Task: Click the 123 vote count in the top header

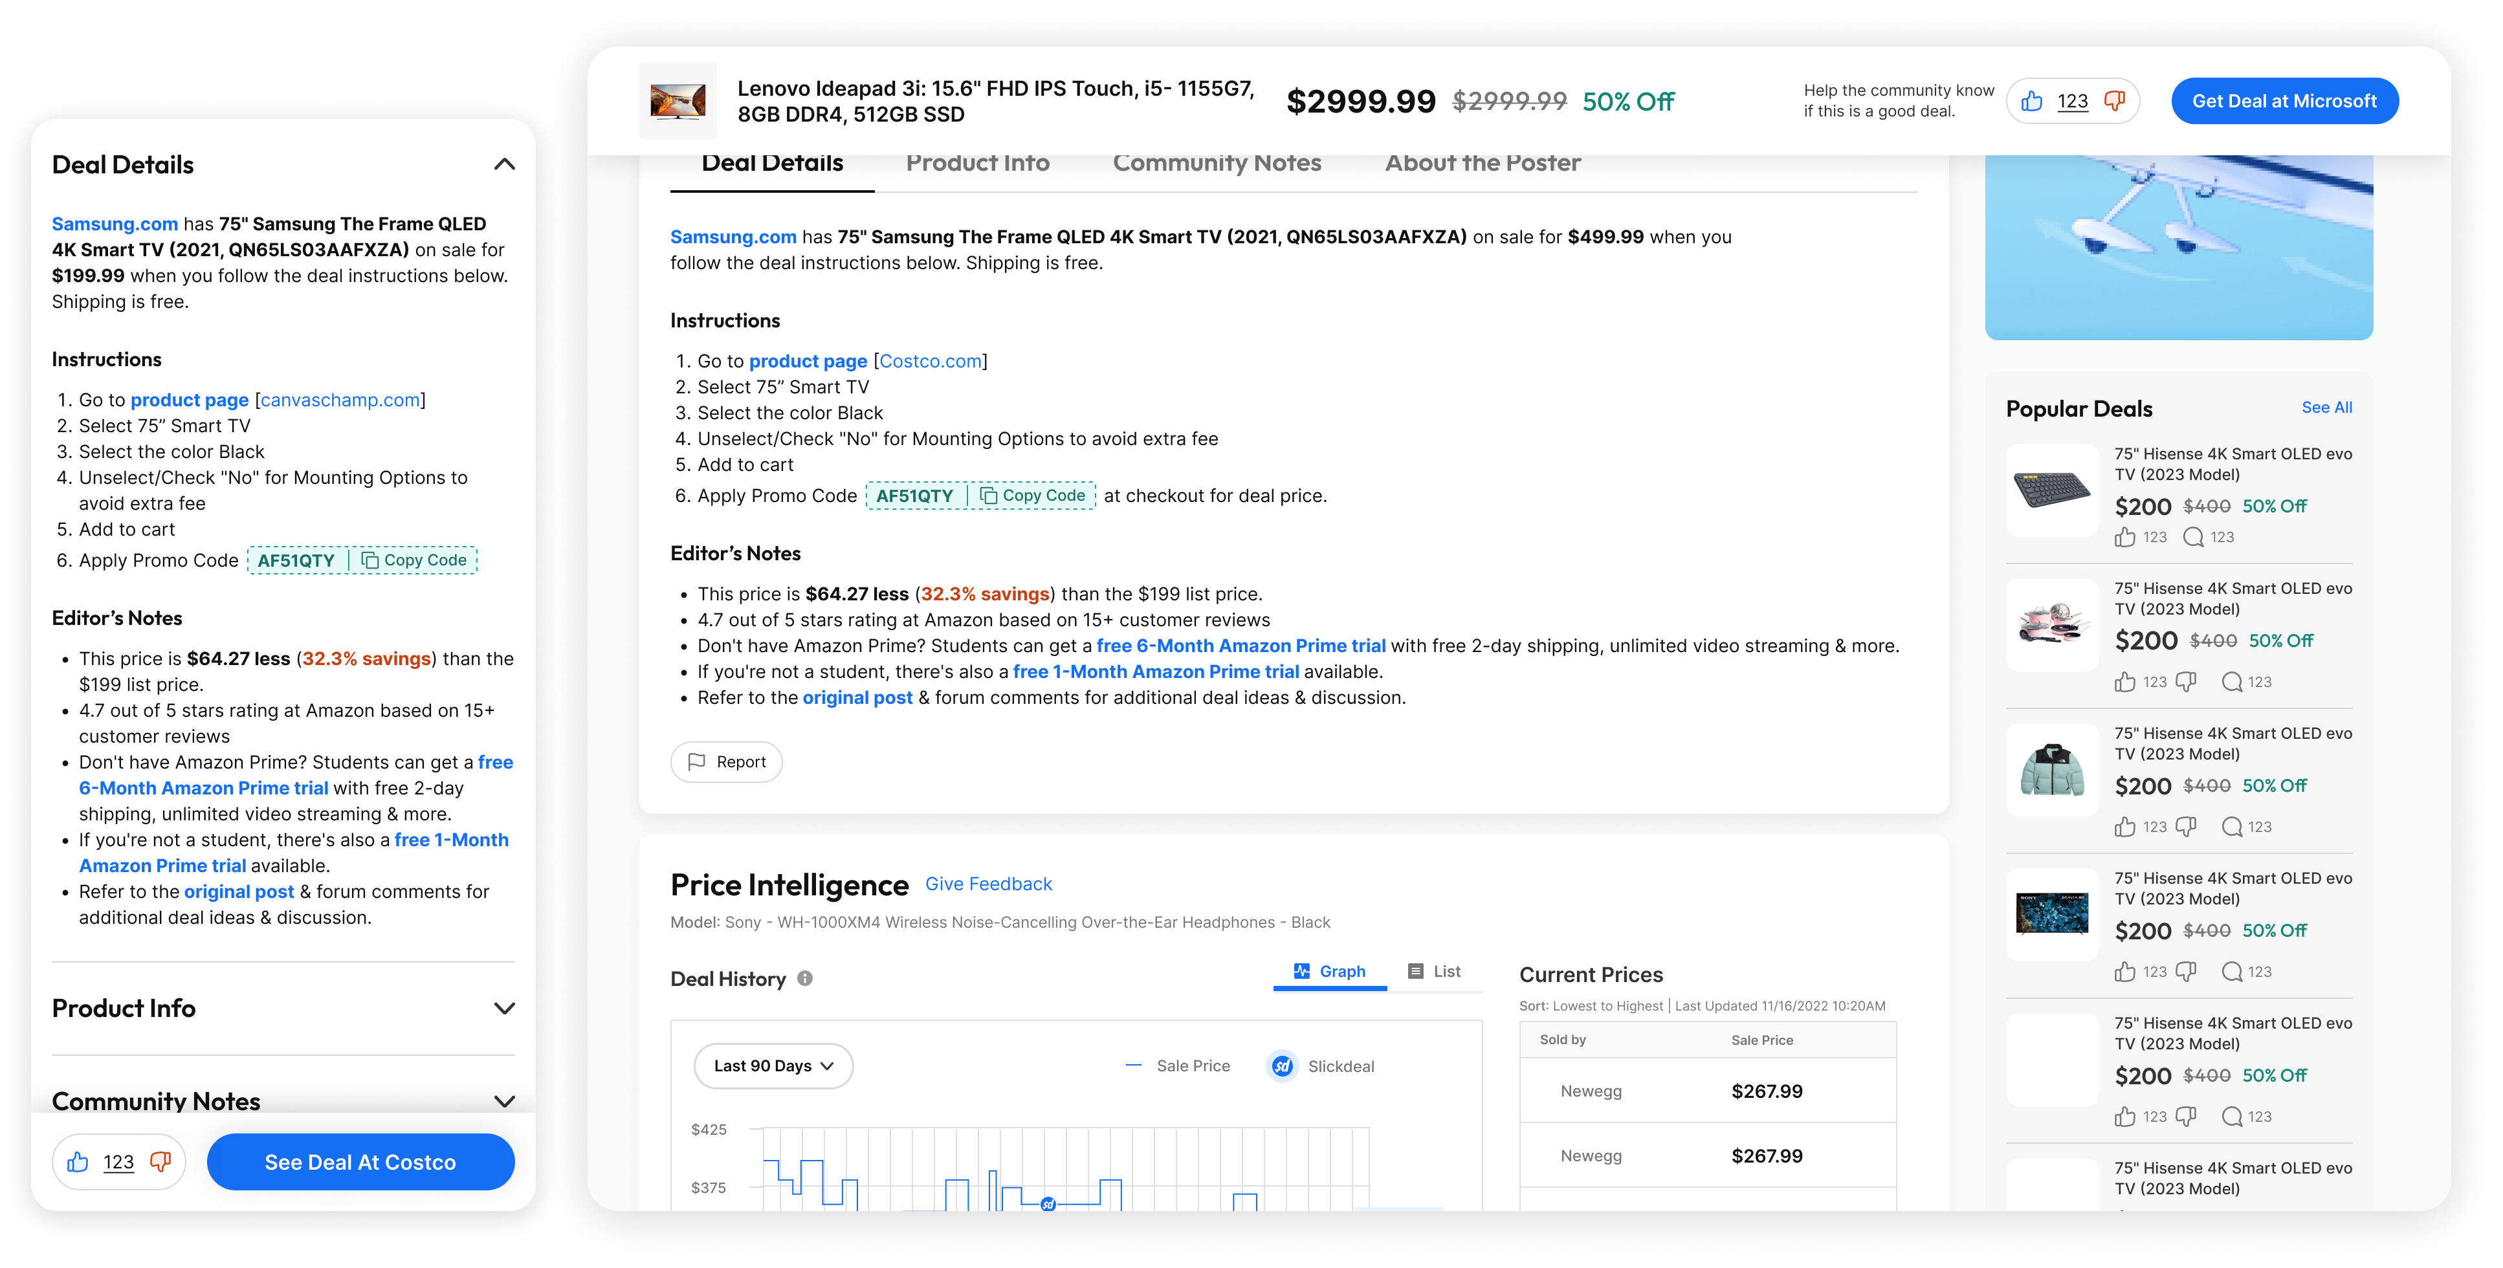Action: tap(2073, 101)
